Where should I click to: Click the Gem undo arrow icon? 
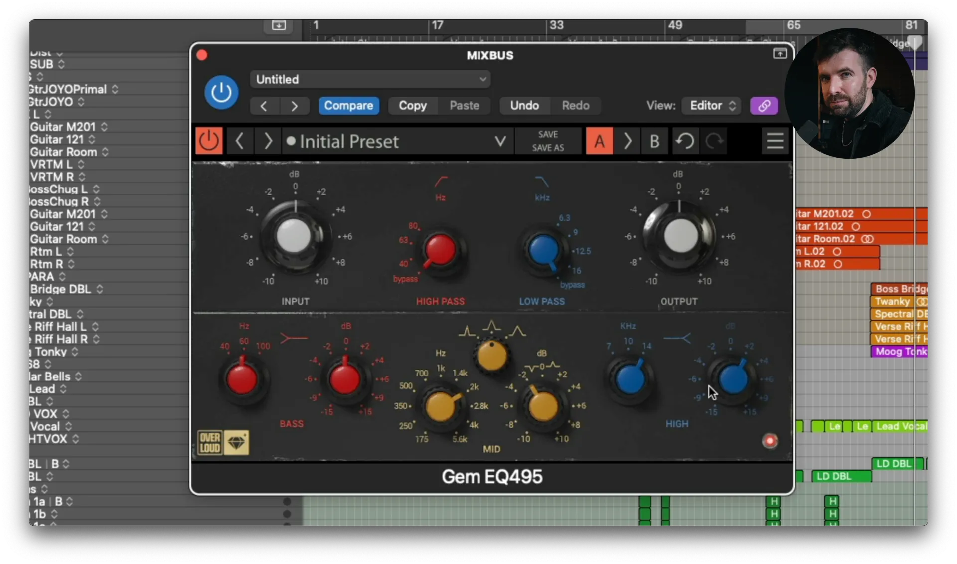click(685, 141)
